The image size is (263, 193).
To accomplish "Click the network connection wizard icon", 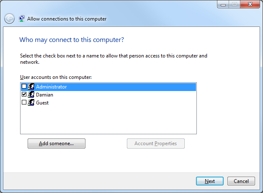I will point(22,18).
